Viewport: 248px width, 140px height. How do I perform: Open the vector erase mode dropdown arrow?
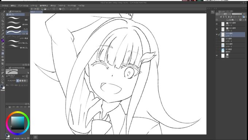coord(27,85)
